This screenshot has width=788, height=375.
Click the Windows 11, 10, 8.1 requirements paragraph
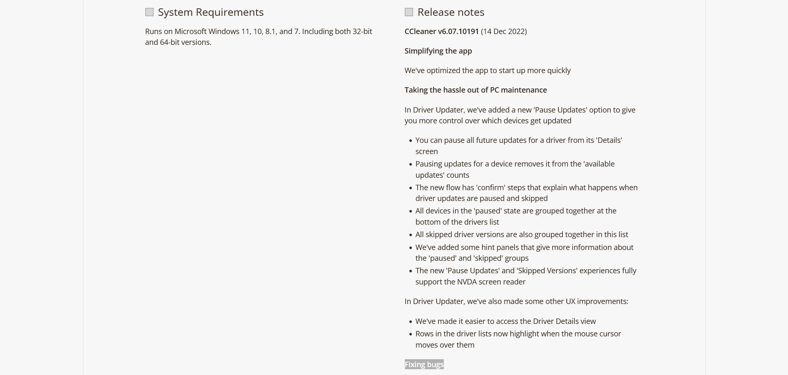click(258, 37)
